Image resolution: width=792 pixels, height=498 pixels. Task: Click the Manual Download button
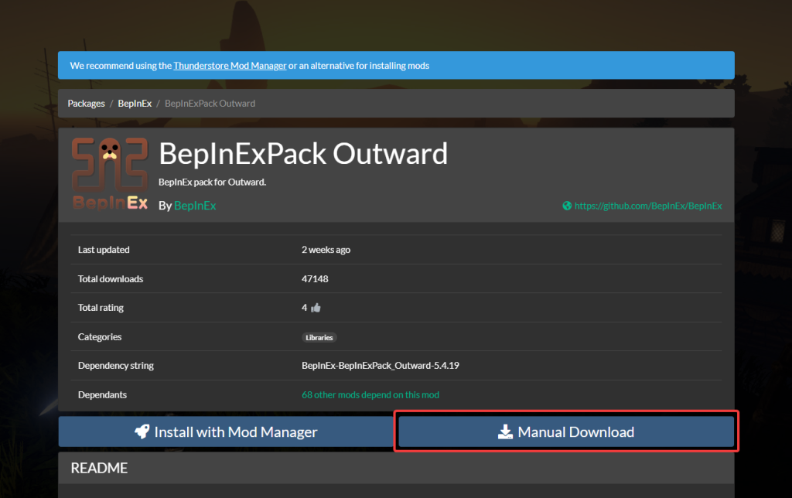pyautogui.click(x=566, y=431)
